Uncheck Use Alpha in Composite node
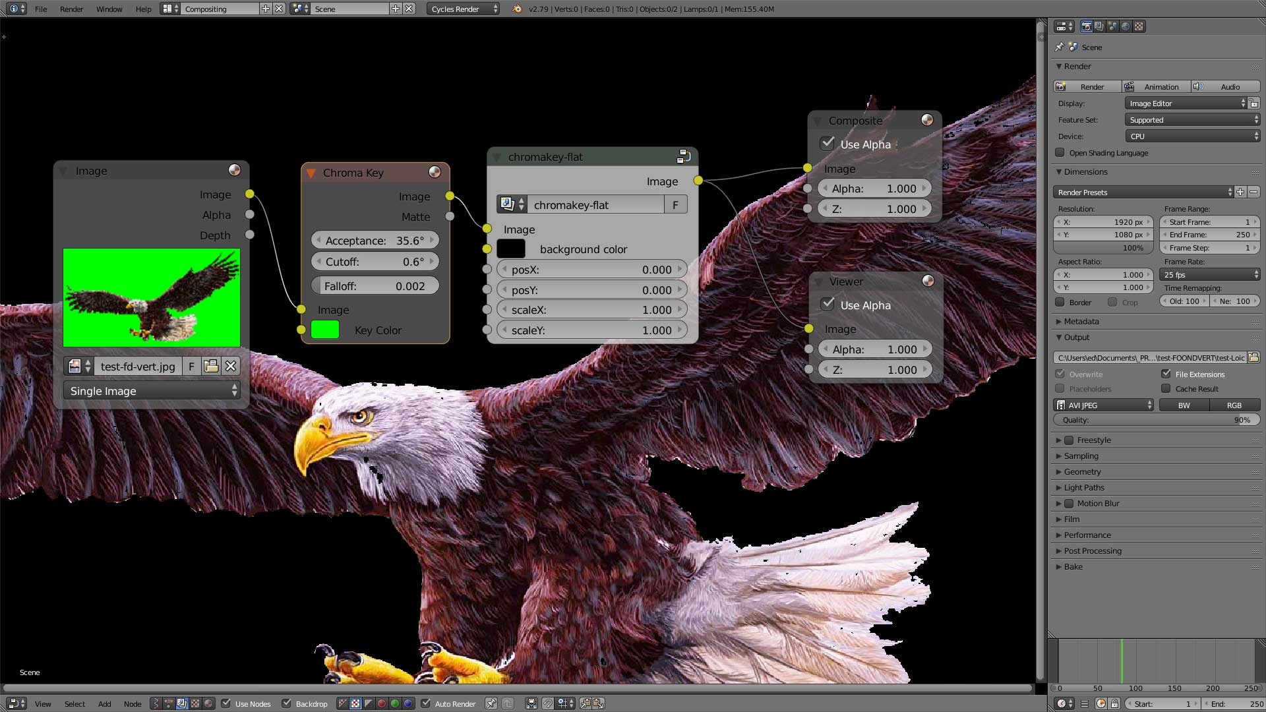This screenshot has height=712, width=1266. coord(828,144)
